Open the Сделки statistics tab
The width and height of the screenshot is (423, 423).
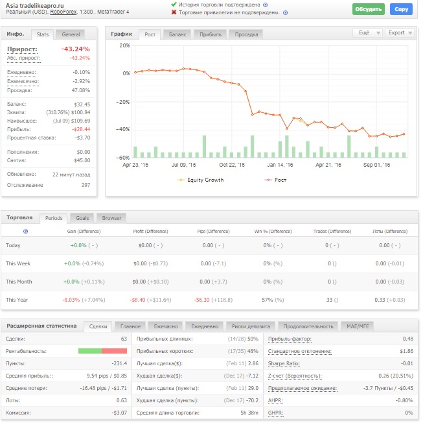click(x=98, y=326)
